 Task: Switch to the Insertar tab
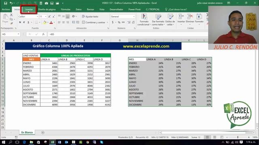click(29, 9)
